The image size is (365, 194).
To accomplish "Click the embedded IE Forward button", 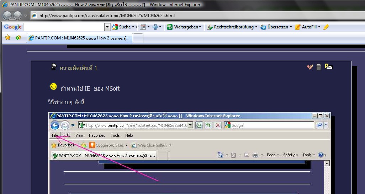I will tap(65, 125).
